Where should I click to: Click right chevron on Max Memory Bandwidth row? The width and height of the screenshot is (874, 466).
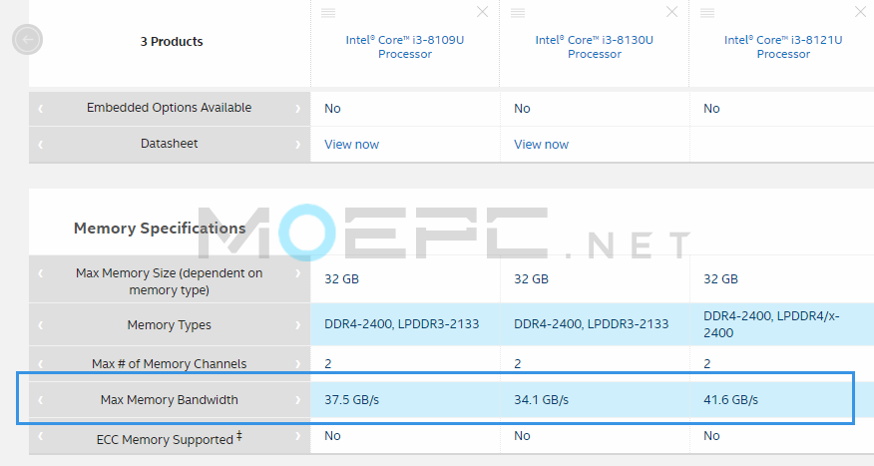click(297, 400)
